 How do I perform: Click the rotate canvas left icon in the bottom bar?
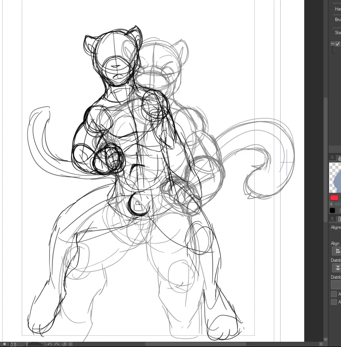click(50, 344)
